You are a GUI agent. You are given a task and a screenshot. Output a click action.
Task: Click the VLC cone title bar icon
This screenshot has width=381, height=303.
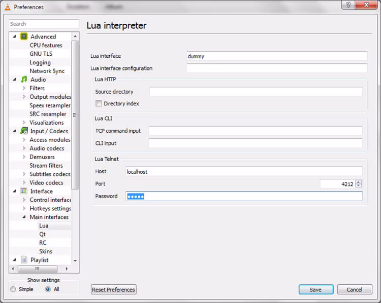pyautogui.click(x=8, y=7)
